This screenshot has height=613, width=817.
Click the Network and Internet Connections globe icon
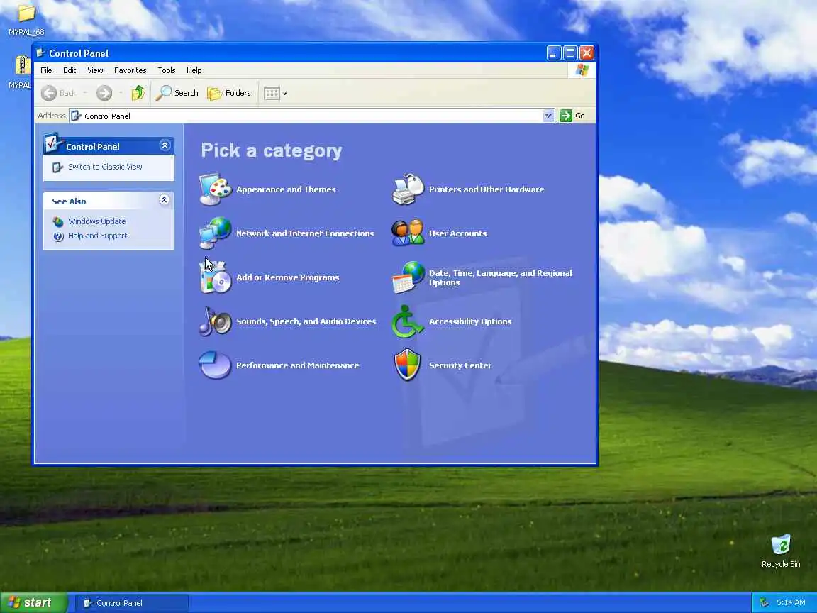[x=215, y=233]
